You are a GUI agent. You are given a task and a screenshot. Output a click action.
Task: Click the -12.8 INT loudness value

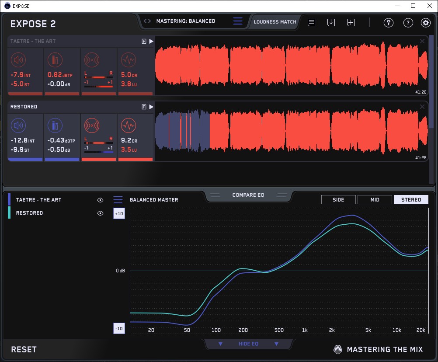tap(22, 140)
